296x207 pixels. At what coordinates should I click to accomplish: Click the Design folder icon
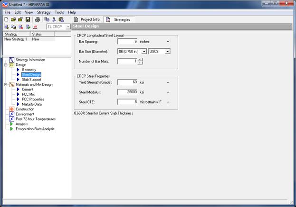[x=12, y=65]
